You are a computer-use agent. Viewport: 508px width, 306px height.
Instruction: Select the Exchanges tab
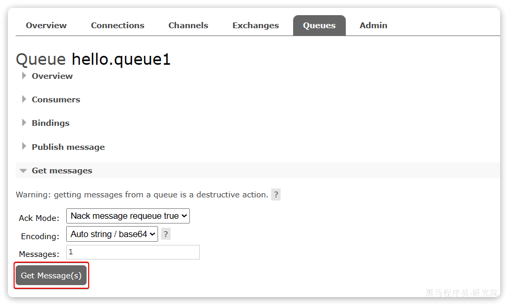pos(256,26)
